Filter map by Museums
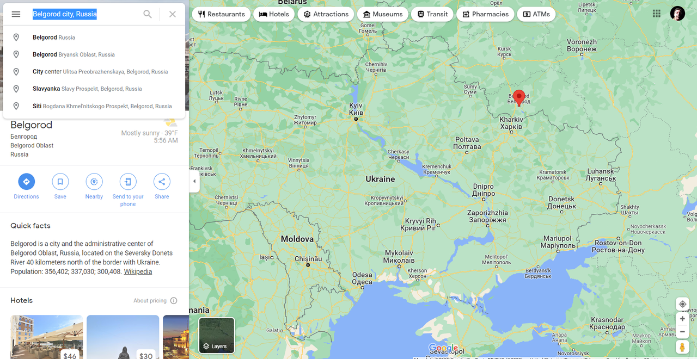Screen dimensions: 697x359 click(x=383, y=14)
